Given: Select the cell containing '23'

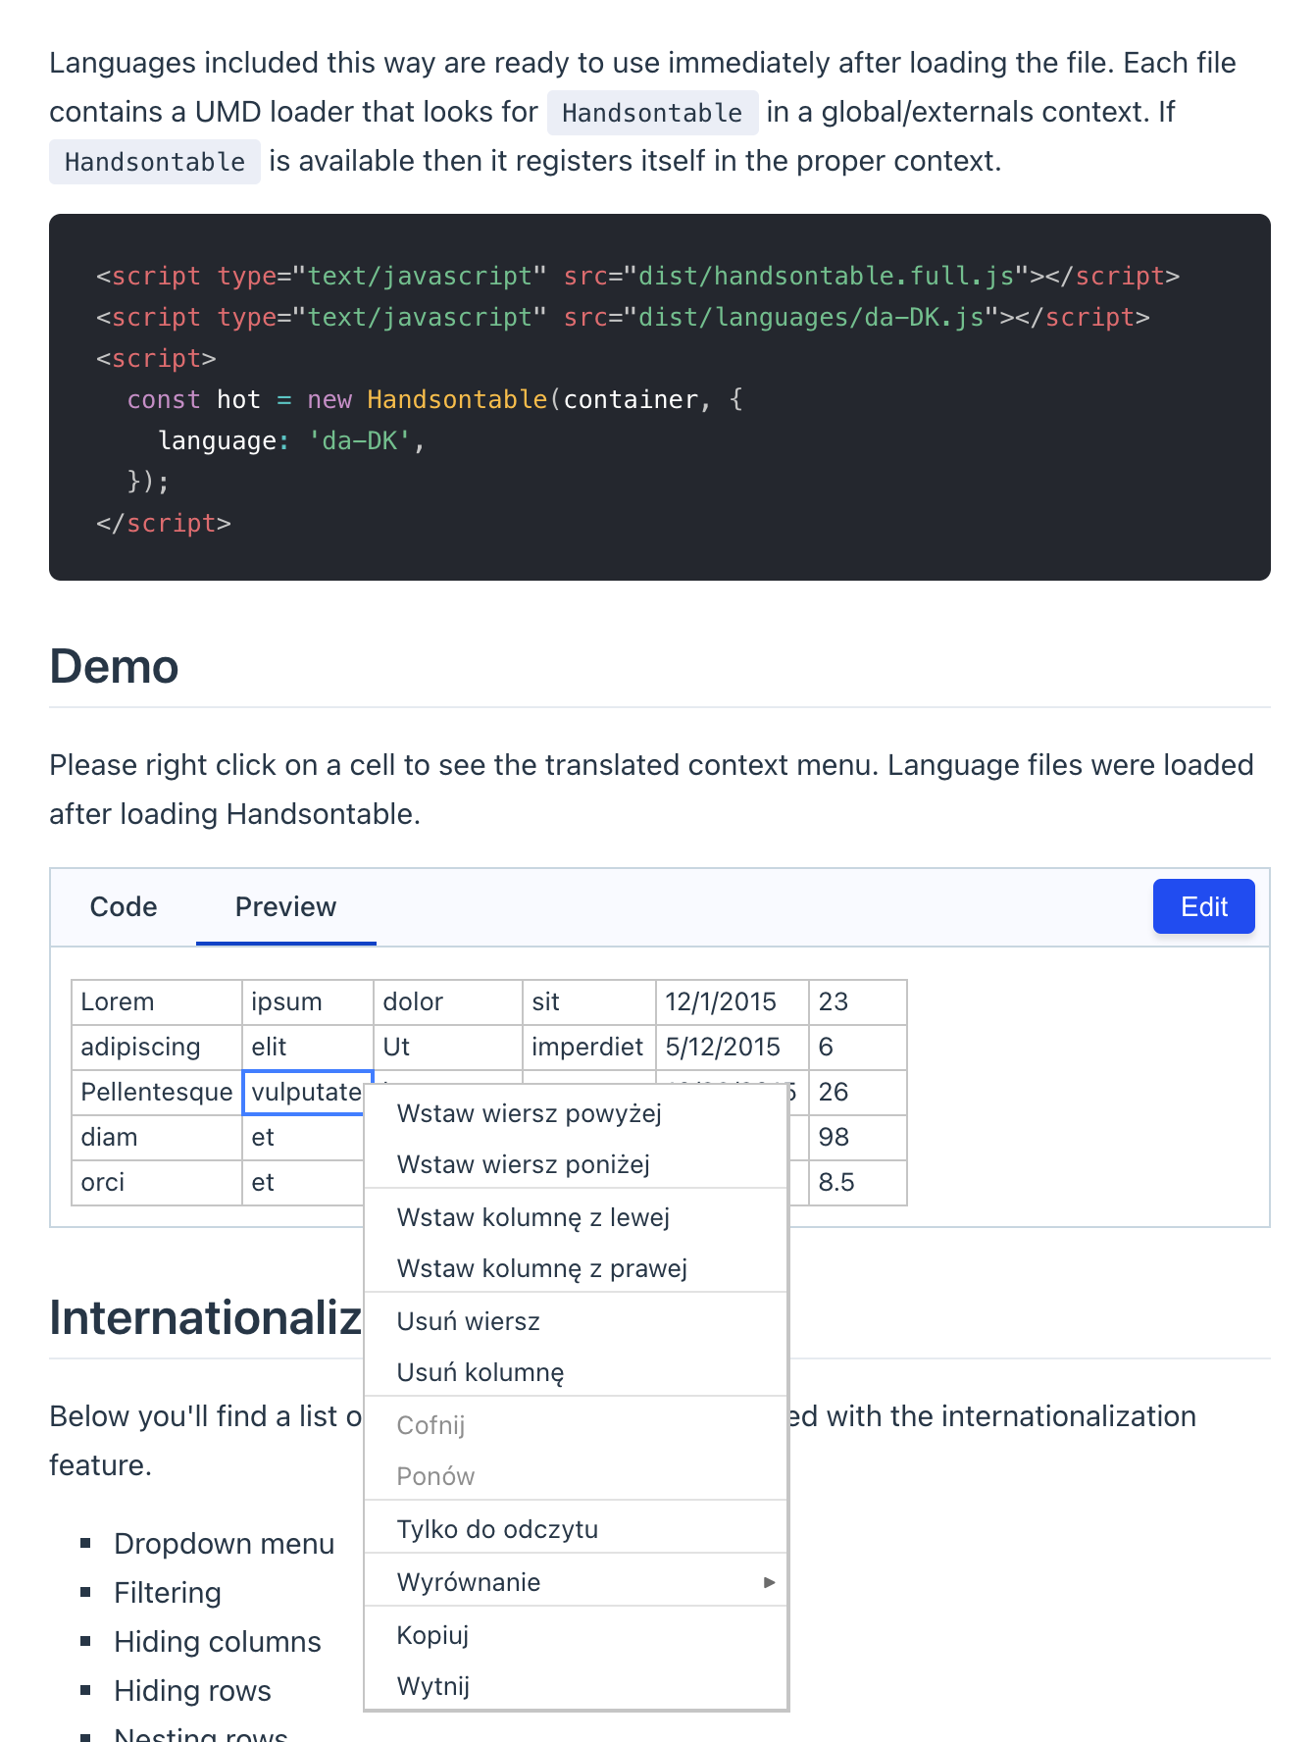Looking at the screenshot, I should click(858, 1001).
